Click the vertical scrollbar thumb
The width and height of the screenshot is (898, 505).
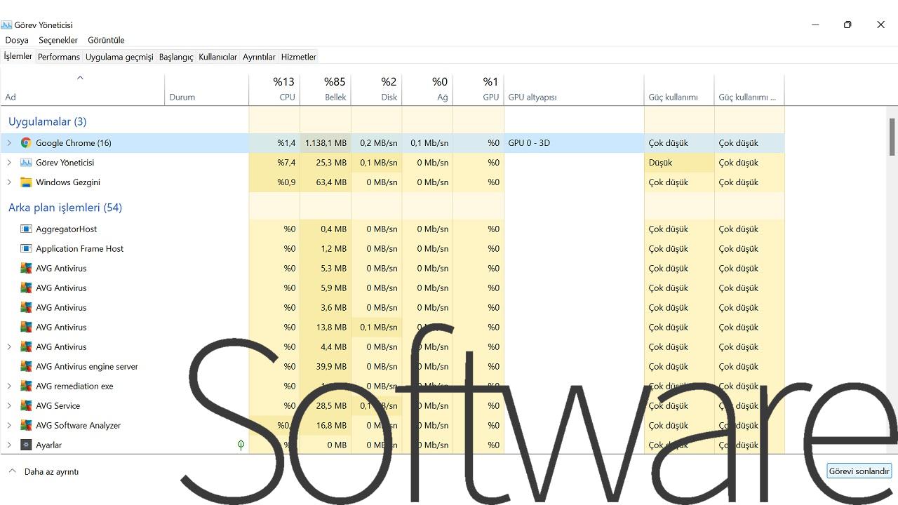892,137
